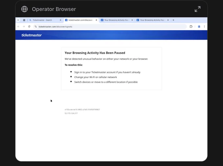The image size is (223, 166).
Task: Click the ticketmaster logo in header
Action: [31, 35]
